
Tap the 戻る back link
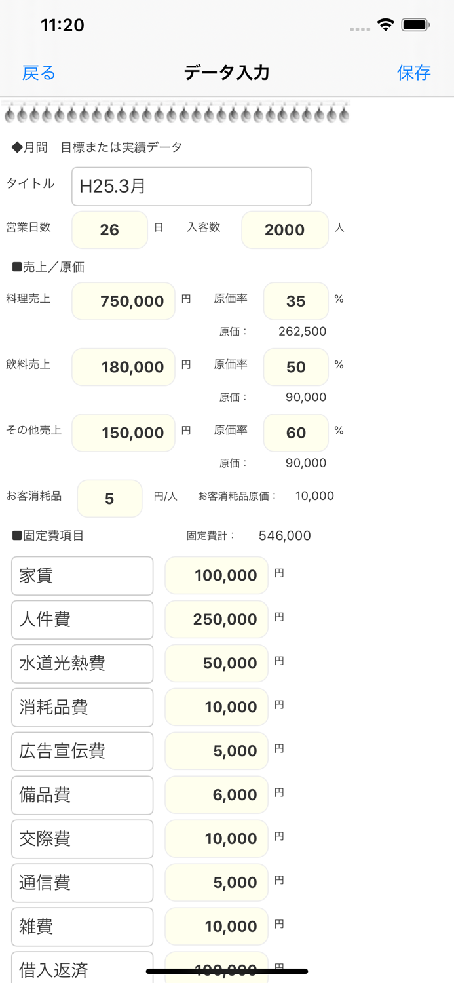pos(39,72)
